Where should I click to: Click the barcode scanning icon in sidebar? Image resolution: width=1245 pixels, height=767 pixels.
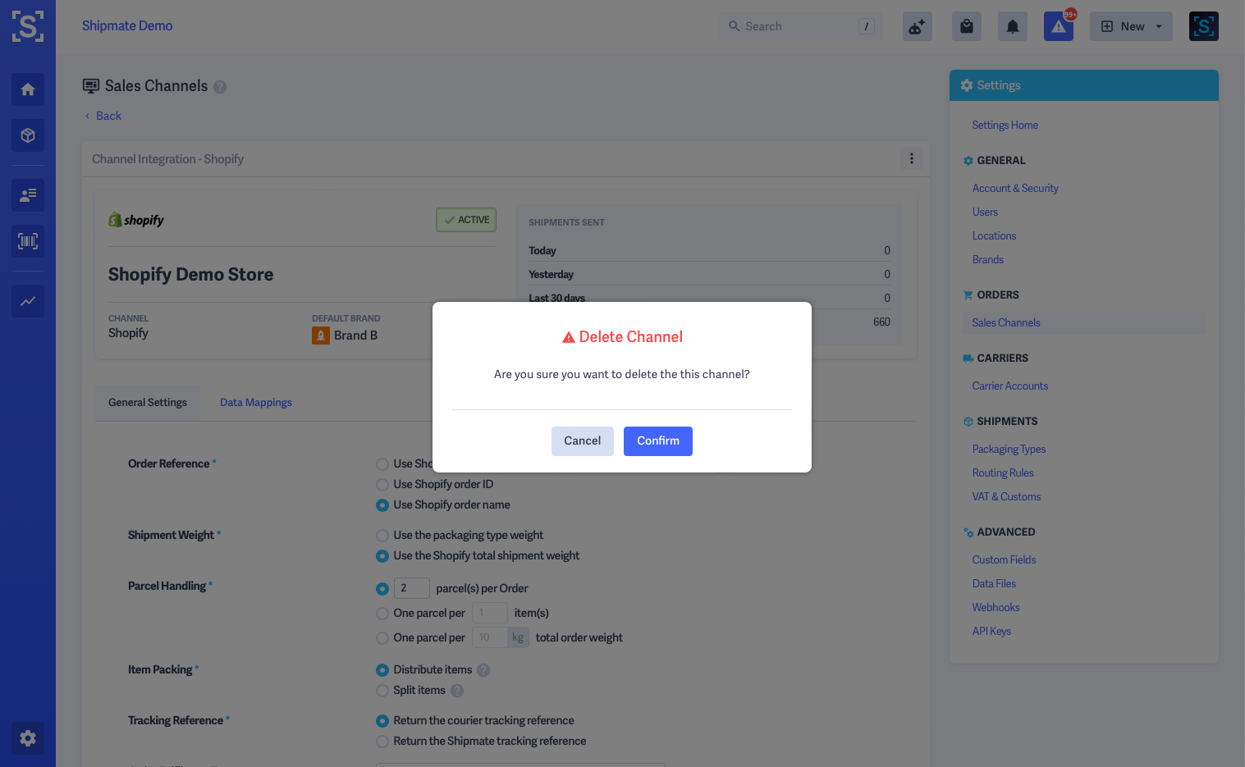[27, 240]
